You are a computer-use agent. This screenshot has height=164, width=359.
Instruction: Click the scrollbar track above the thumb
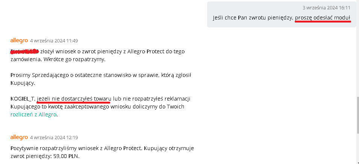(357, 48)
